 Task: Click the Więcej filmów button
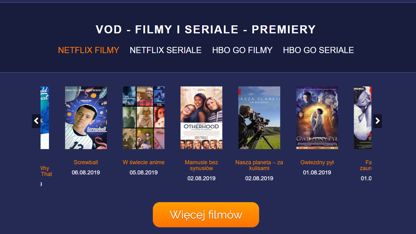pyautogui.click(x=206, y=215)
